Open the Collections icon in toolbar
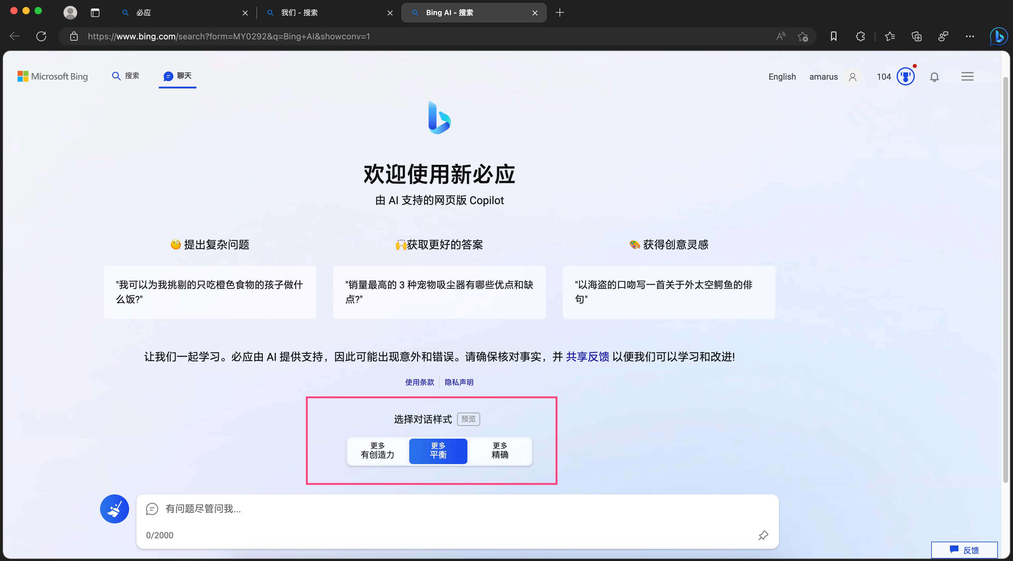Screen dimensions: 1013x561 (916, 36)
